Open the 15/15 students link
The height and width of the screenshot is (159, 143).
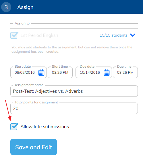(x=114, y=35)
